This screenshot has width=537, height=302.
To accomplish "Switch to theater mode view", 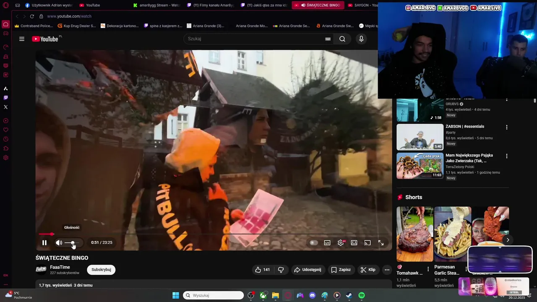I will (354, 242).
